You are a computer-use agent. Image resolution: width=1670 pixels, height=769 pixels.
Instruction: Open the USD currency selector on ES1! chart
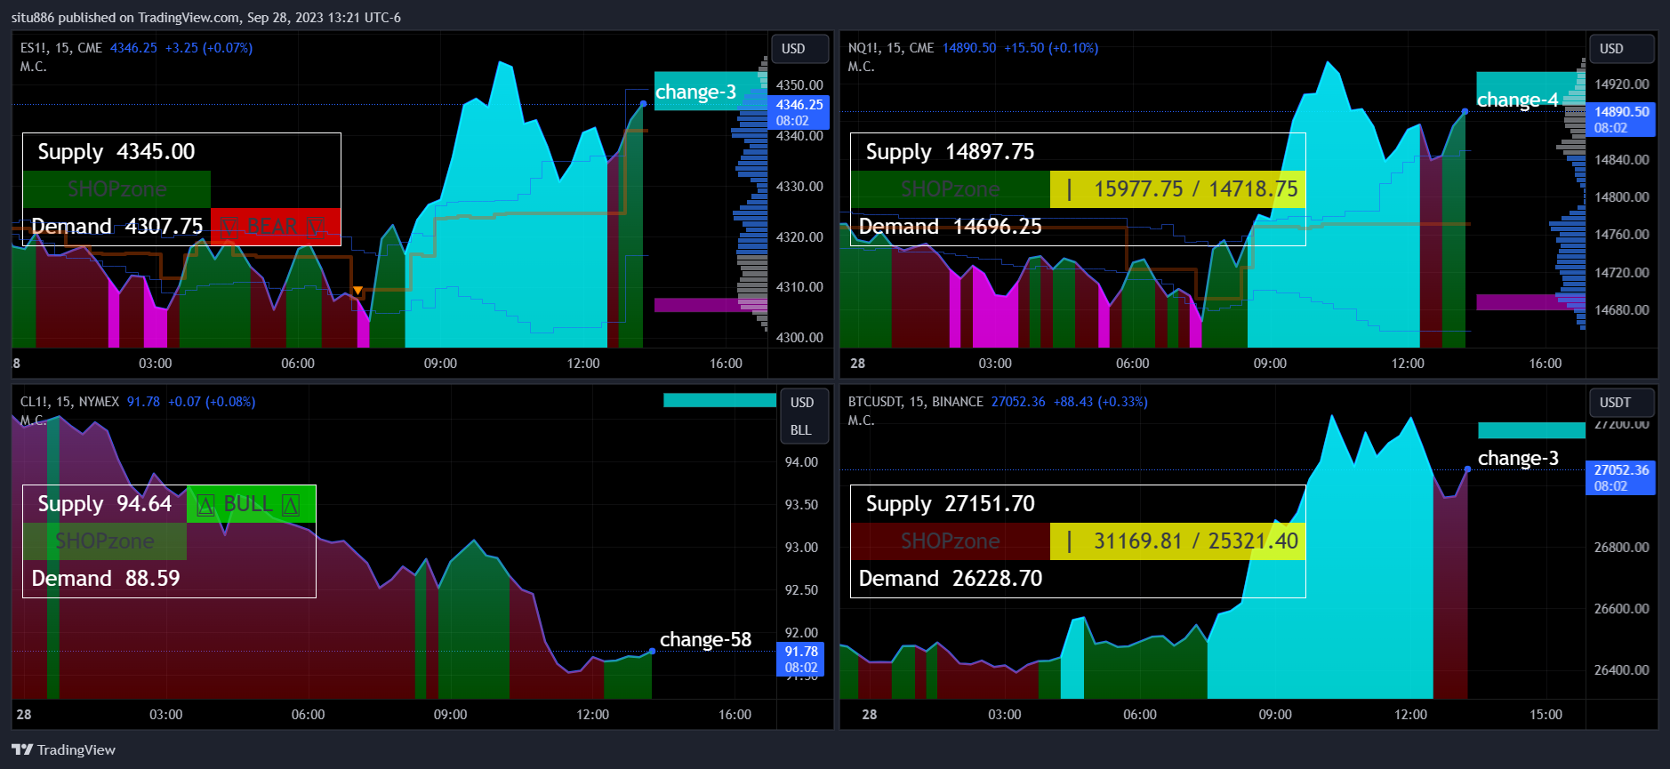tap(799, 49)
